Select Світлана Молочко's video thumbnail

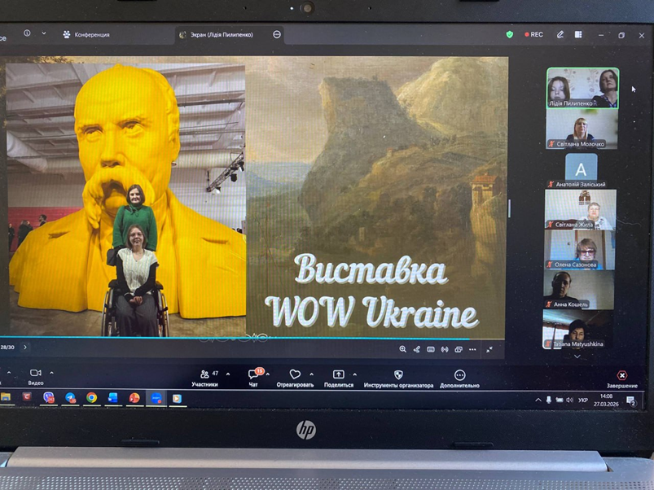[x=582, y=129]
